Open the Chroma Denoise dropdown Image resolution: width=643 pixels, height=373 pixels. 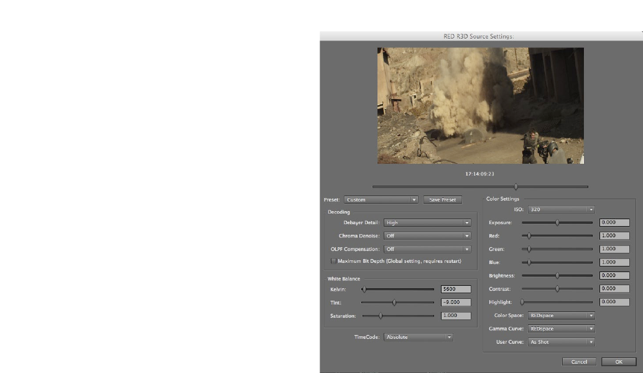point(427,236)
